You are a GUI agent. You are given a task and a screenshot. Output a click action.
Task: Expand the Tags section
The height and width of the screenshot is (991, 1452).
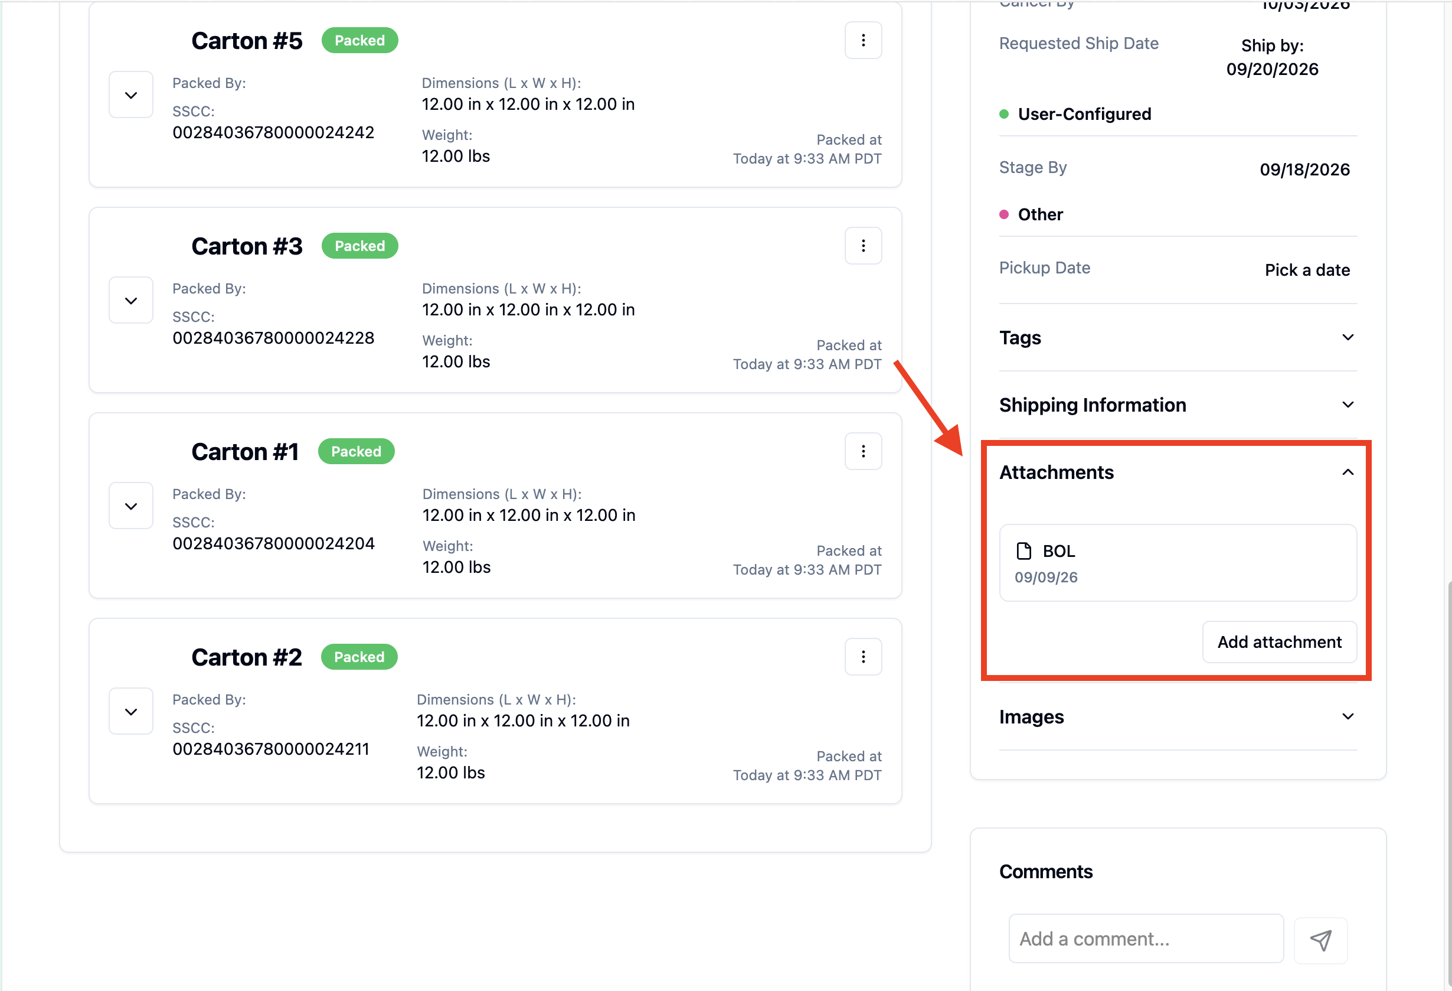1178,338
